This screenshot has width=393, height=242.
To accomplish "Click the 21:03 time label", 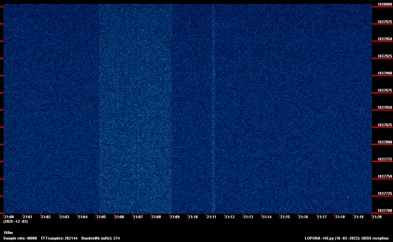I will [x=64, y=217].
